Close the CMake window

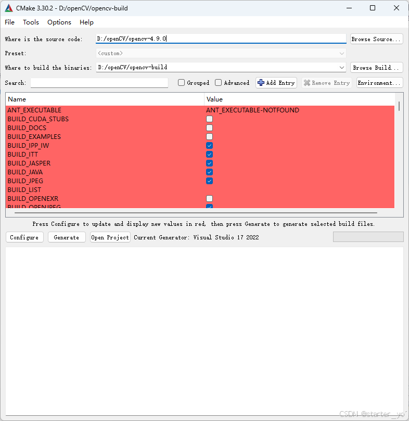[x=397, y=8]
